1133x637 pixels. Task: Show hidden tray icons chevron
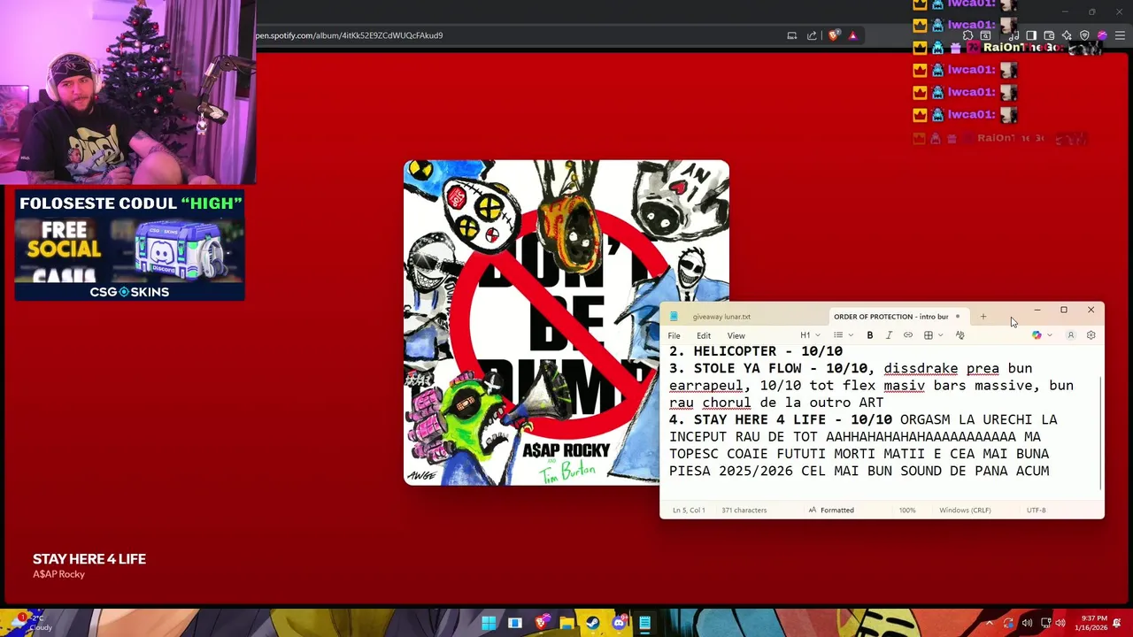point(990,623)
